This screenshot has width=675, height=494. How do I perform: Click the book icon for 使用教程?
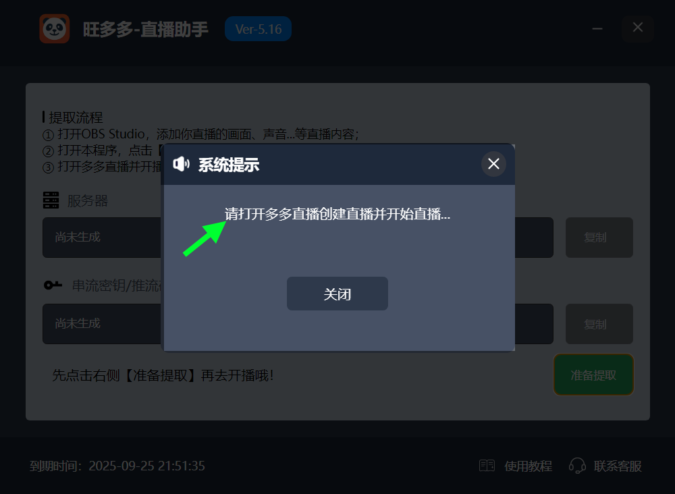(x=487, y=466)
